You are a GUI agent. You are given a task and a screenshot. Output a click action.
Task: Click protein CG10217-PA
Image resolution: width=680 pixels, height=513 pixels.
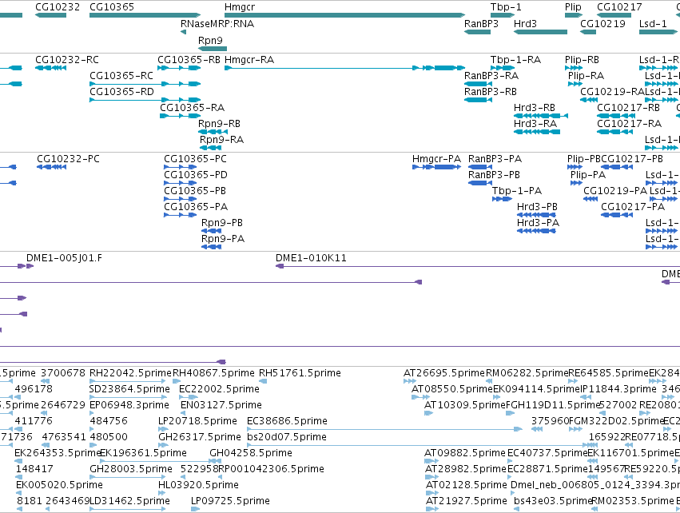(633, 207)
